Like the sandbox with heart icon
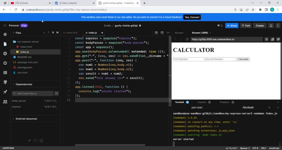Viewport: 282px width, 150px height. 219,26
